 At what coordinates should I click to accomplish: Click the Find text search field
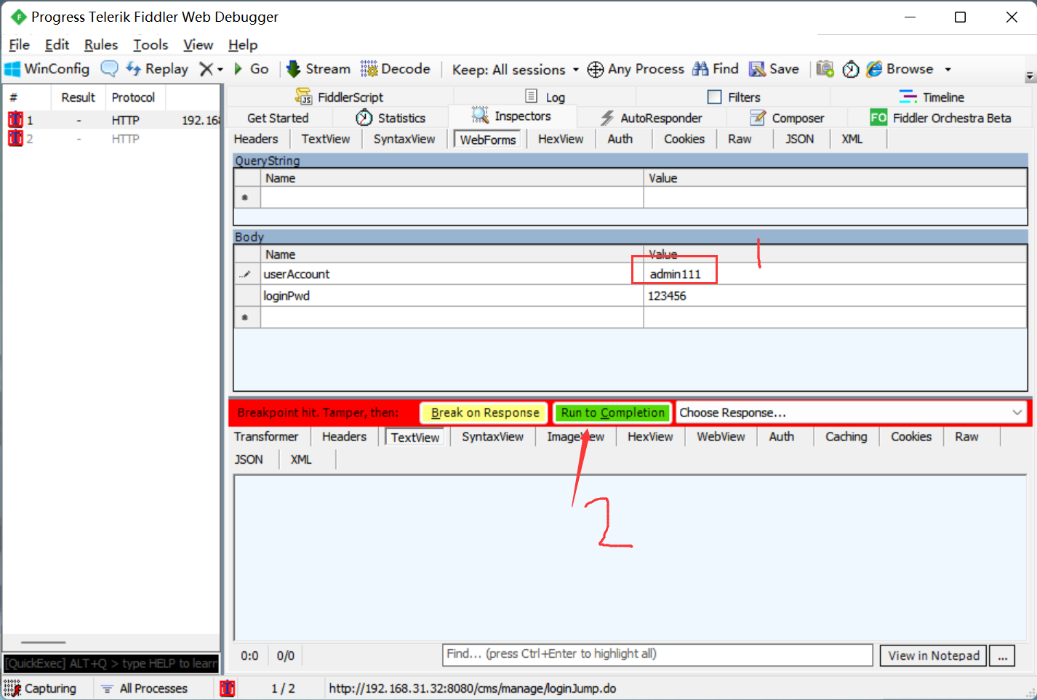(x=657, y=654)
